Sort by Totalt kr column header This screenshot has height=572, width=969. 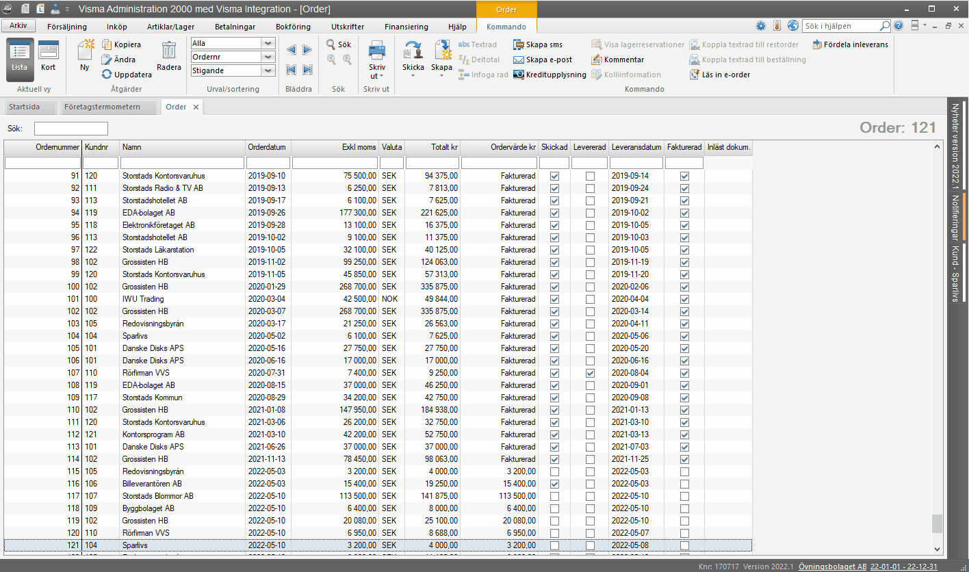432,147
